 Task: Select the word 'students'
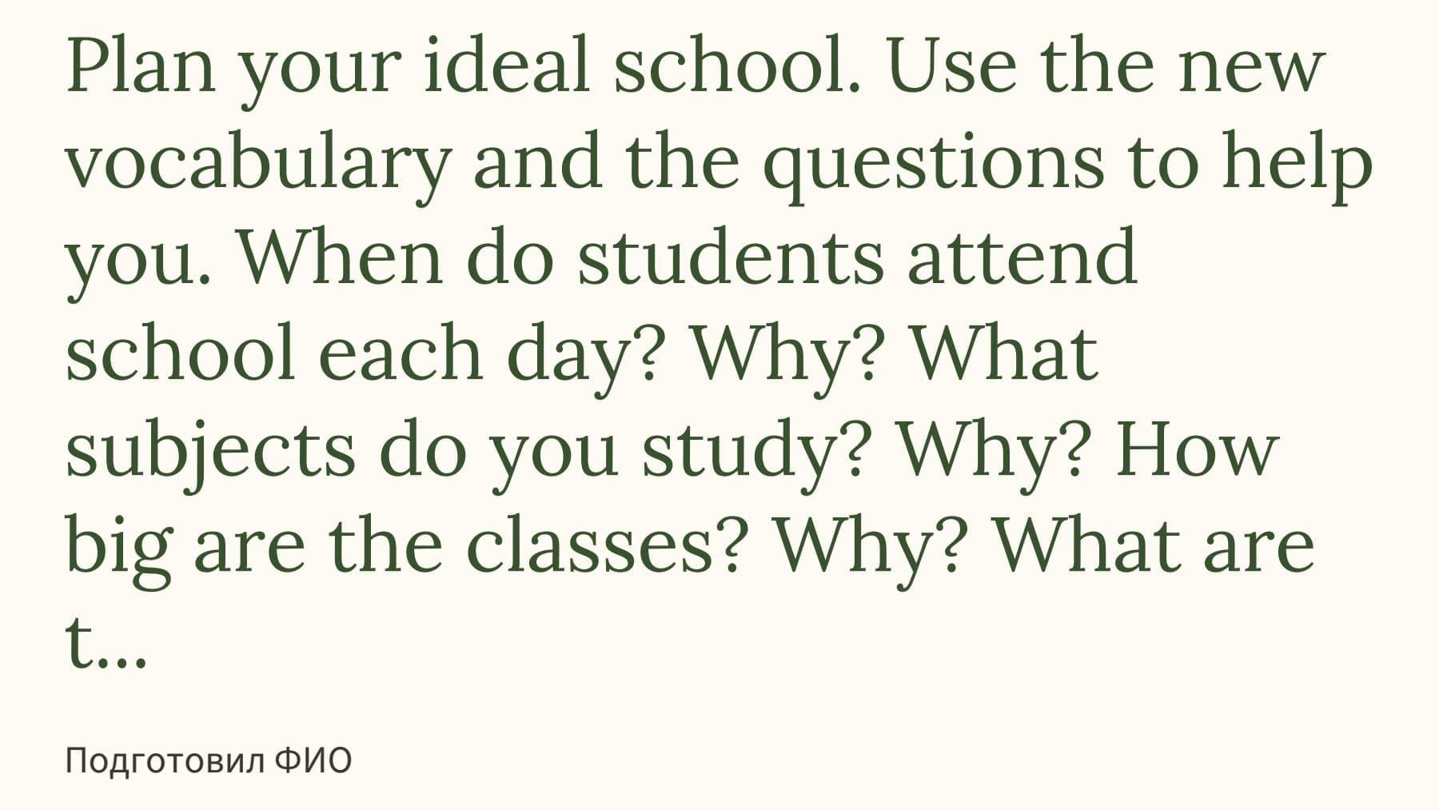731,257
